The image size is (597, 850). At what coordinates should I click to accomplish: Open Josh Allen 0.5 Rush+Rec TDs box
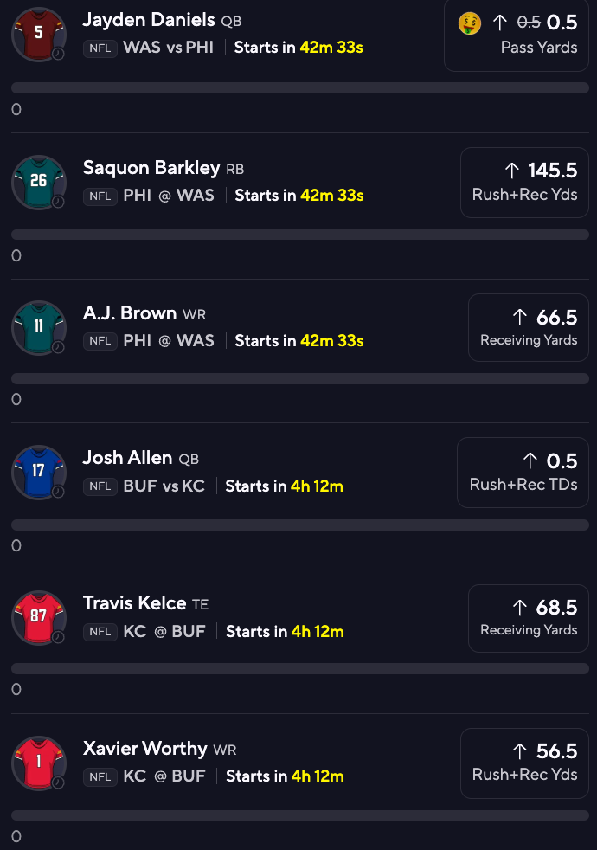tap(523, 473)
